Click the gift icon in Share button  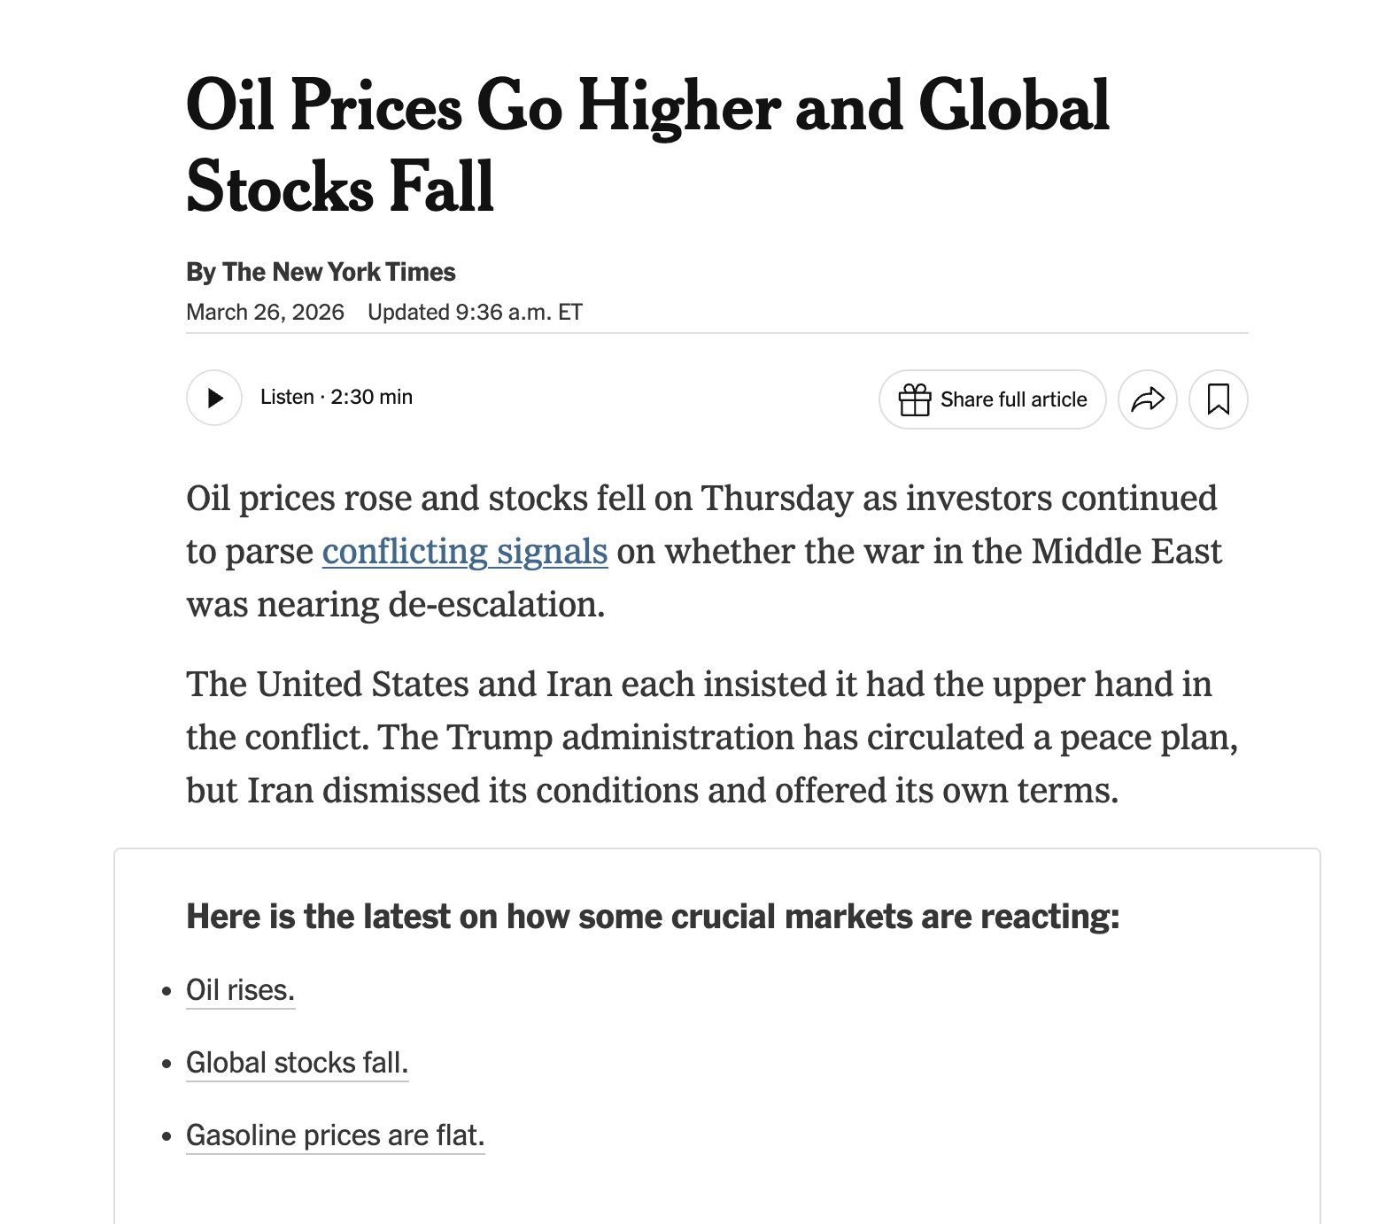click(x=914, y=400)
